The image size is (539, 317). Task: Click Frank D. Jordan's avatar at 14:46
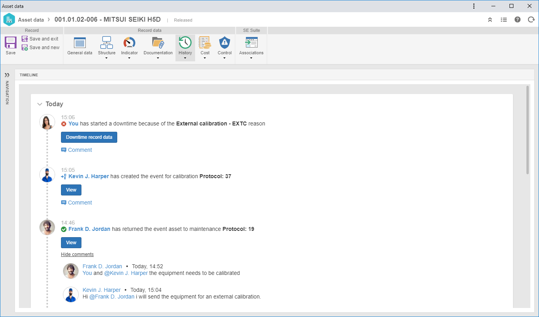(x=47, y=227)
